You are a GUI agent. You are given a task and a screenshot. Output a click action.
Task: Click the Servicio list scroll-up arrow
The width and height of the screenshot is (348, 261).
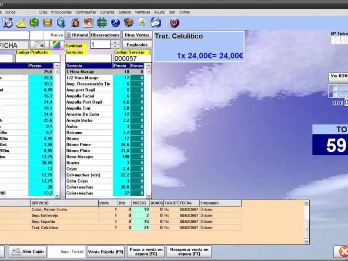pyautogui.click(x=149, y=66)
